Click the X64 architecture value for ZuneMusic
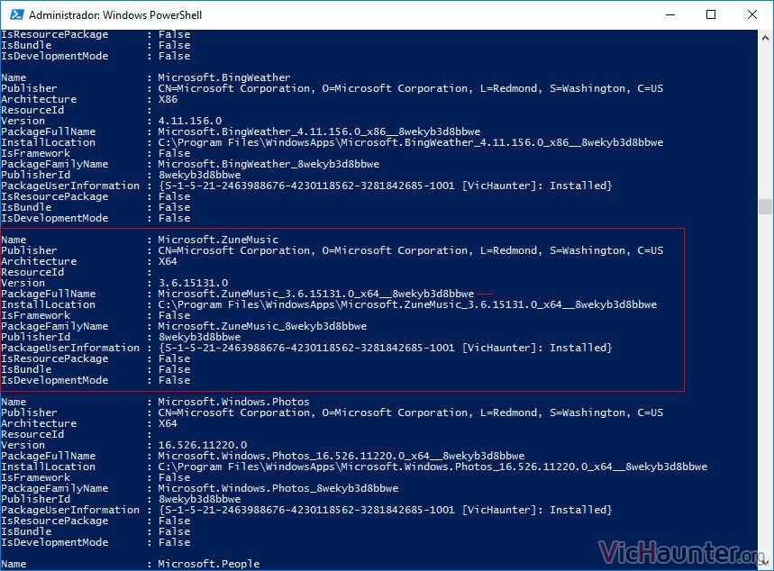Viewport: 774px width, 571px height. (x=168, y=261)
